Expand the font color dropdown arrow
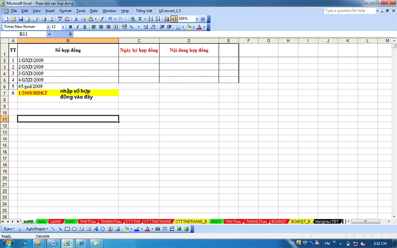The image size is (397, 248). point(204,27)
